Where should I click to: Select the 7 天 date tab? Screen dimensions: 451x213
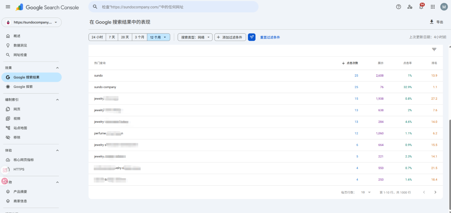pos(112,37)
